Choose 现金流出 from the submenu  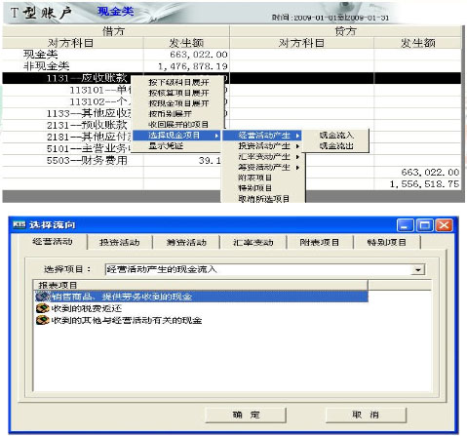335,146
